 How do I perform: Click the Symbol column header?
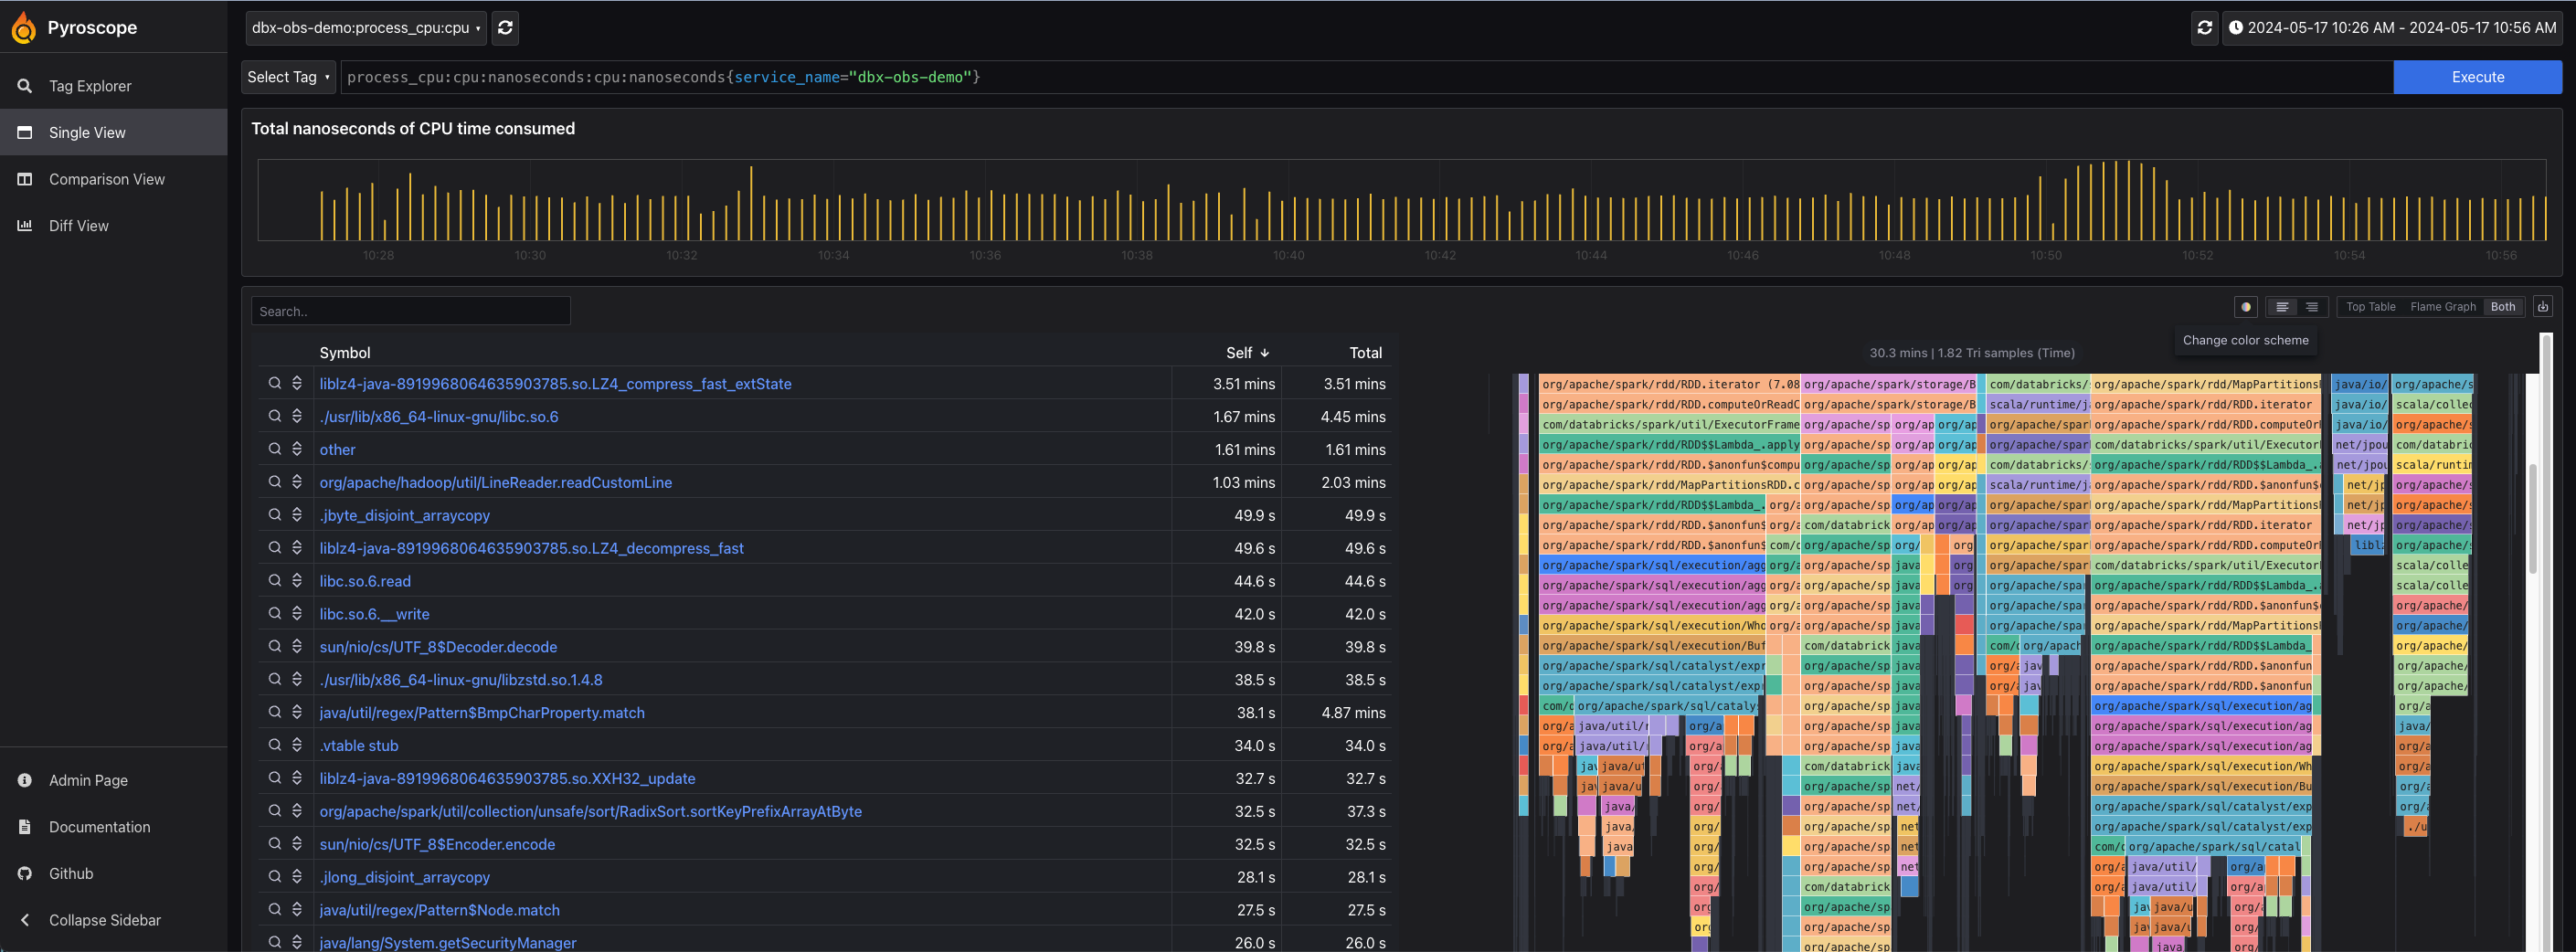(345, 353)
